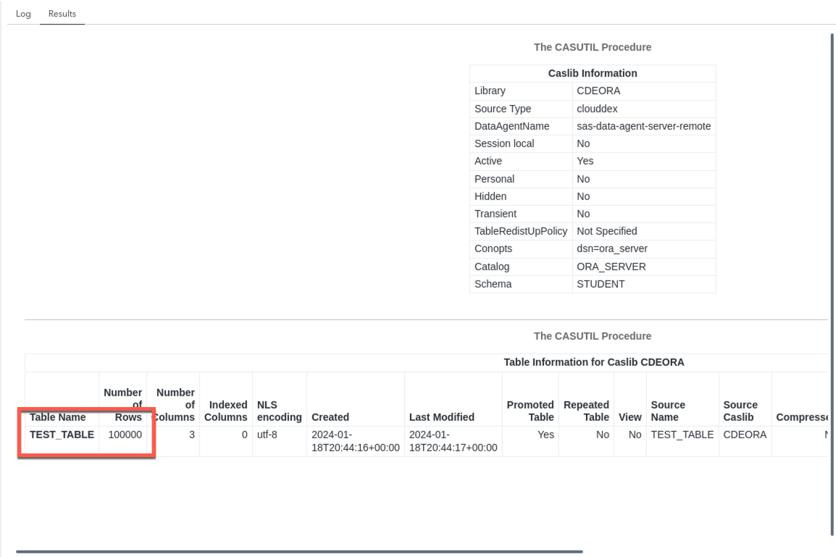Screen dimensions: 836x557
Task: Click the NLS encoding column header
Action: pos(279,411)
